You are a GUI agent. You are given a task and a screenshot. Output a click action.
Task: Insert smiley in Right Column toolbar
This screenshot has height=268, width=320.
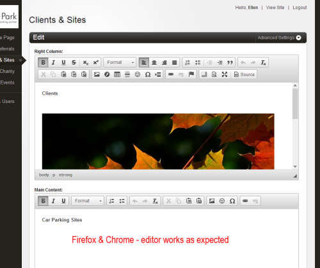pyautogui.click(x=138, y=74)
